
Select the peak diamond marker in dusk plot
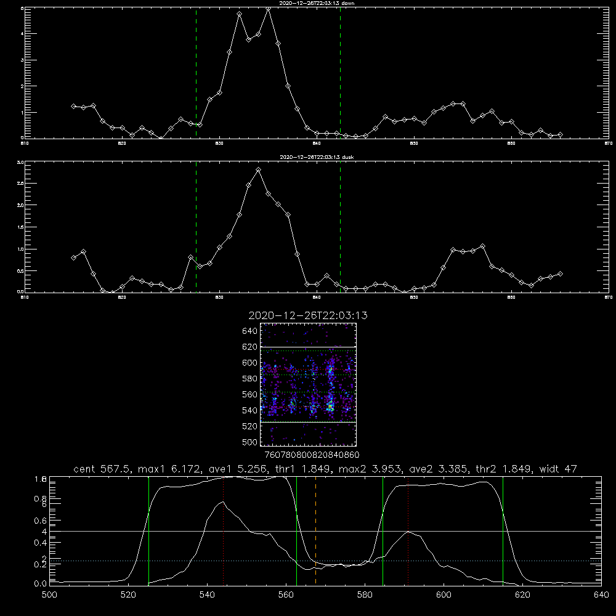coord(258,170)
